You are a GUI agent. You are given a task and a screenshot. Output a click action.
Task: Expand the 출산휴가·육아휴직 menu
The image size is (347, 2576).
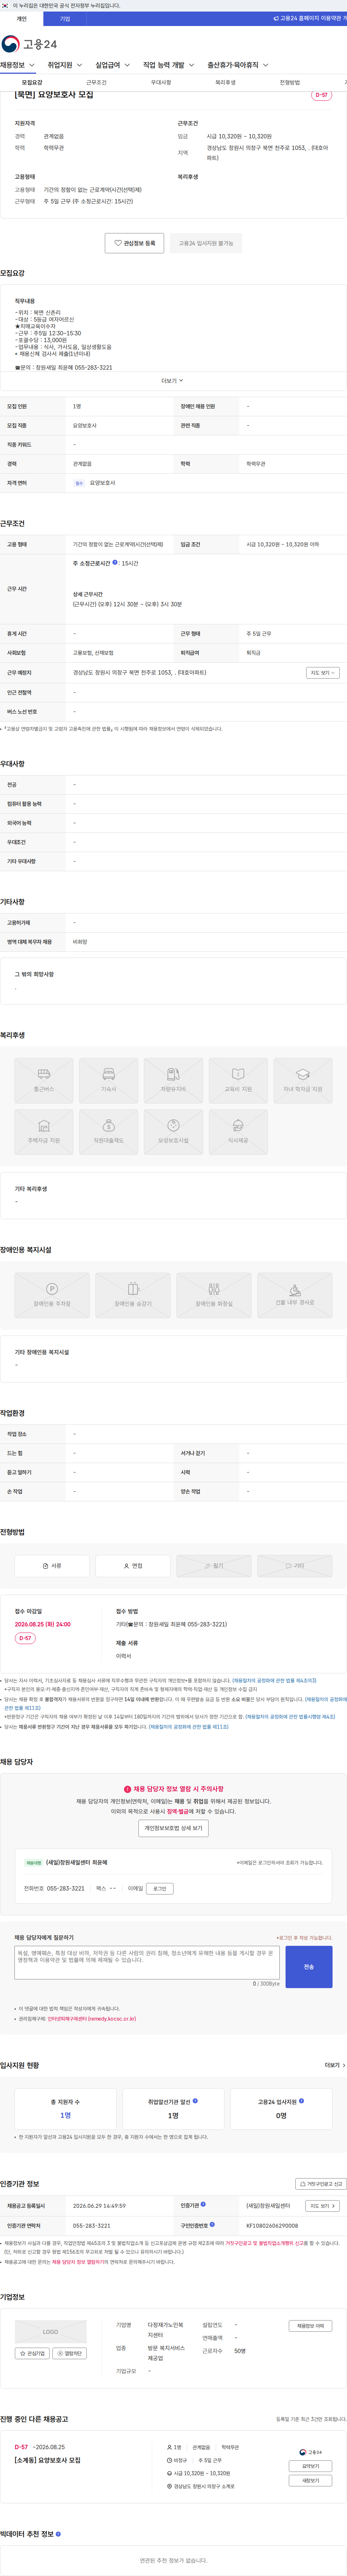coord(237,65)
